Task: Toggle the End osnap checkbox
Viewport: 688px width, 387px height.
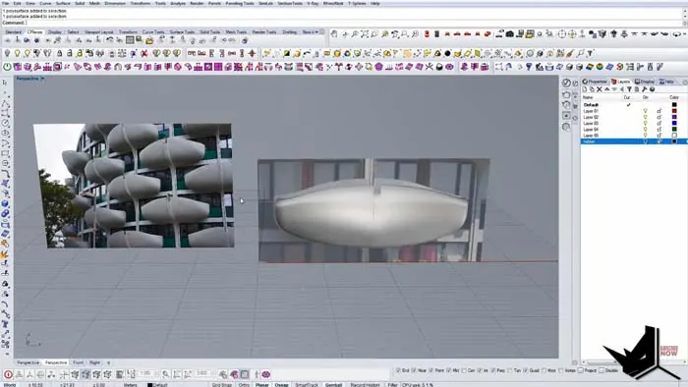Action: tap(398, 370)
